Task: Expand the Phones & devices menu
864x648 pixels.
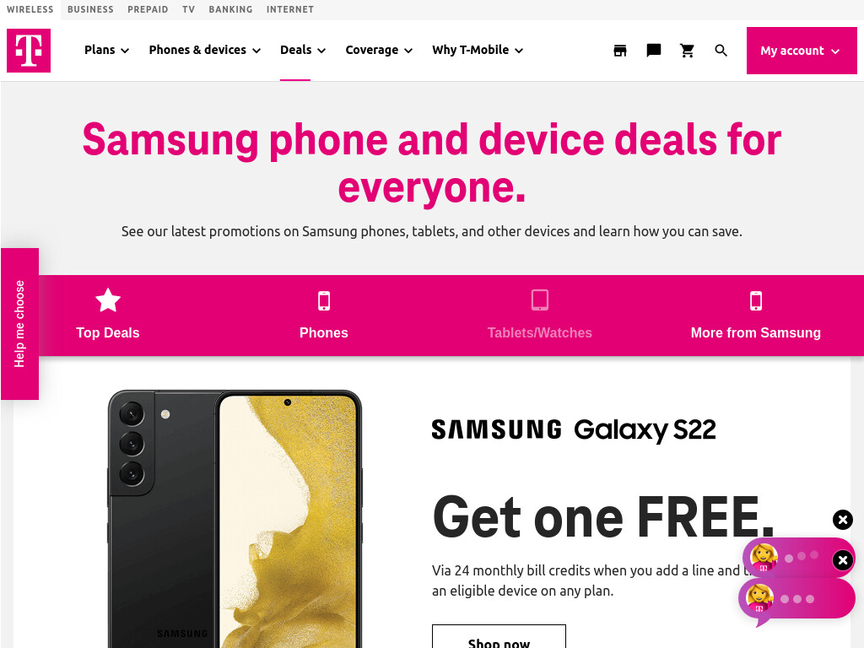Action: (205, 50)
